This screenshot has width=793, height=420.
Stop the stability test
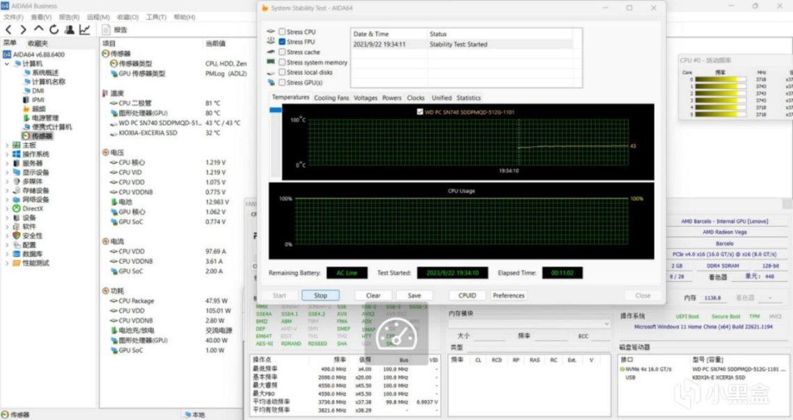tap(321, 296)
